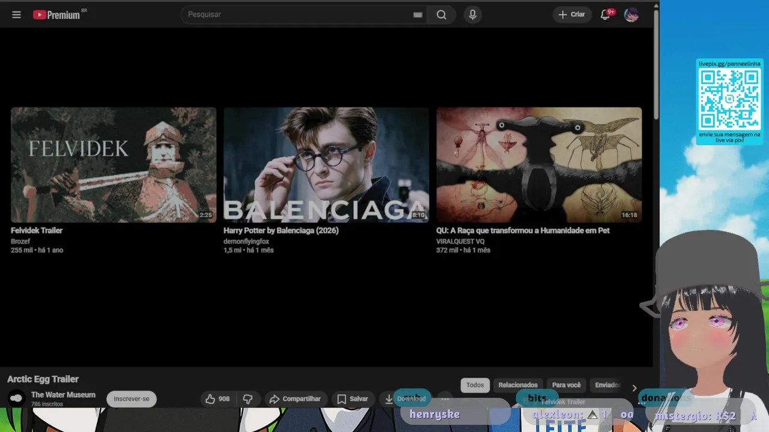Click the 16:18 duration badge
Screen dimensions: 769x432
point(630,215)
